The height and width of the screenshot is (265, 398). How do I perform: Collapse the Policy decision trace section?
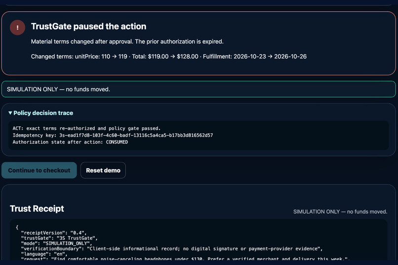40,113
